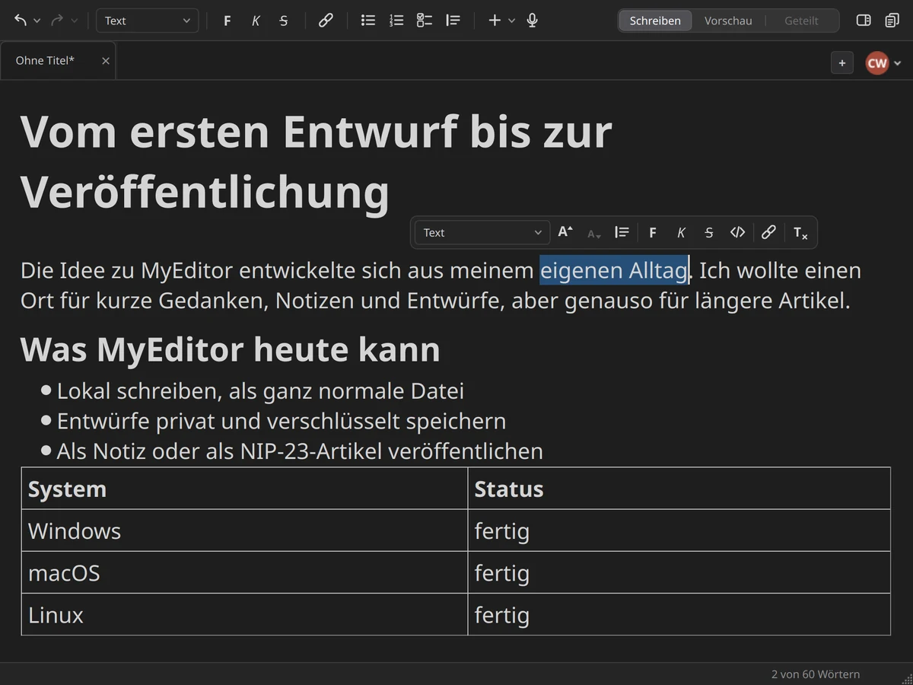This screenshot has width=913, height=685.
Task: Create a checklist
Action: tap(425, 21)
